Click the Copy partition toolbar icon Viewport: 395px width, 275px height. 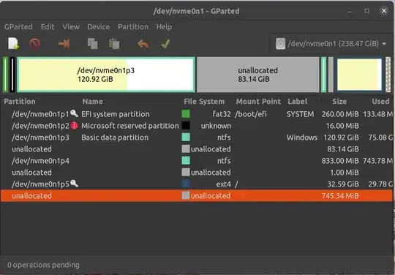coord(92,44)
